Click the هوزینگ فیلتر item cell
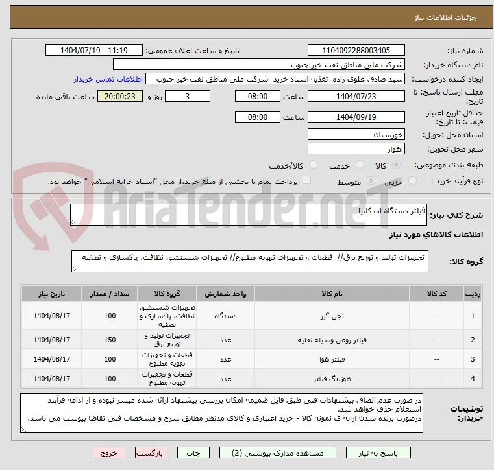 click(332, 379)
